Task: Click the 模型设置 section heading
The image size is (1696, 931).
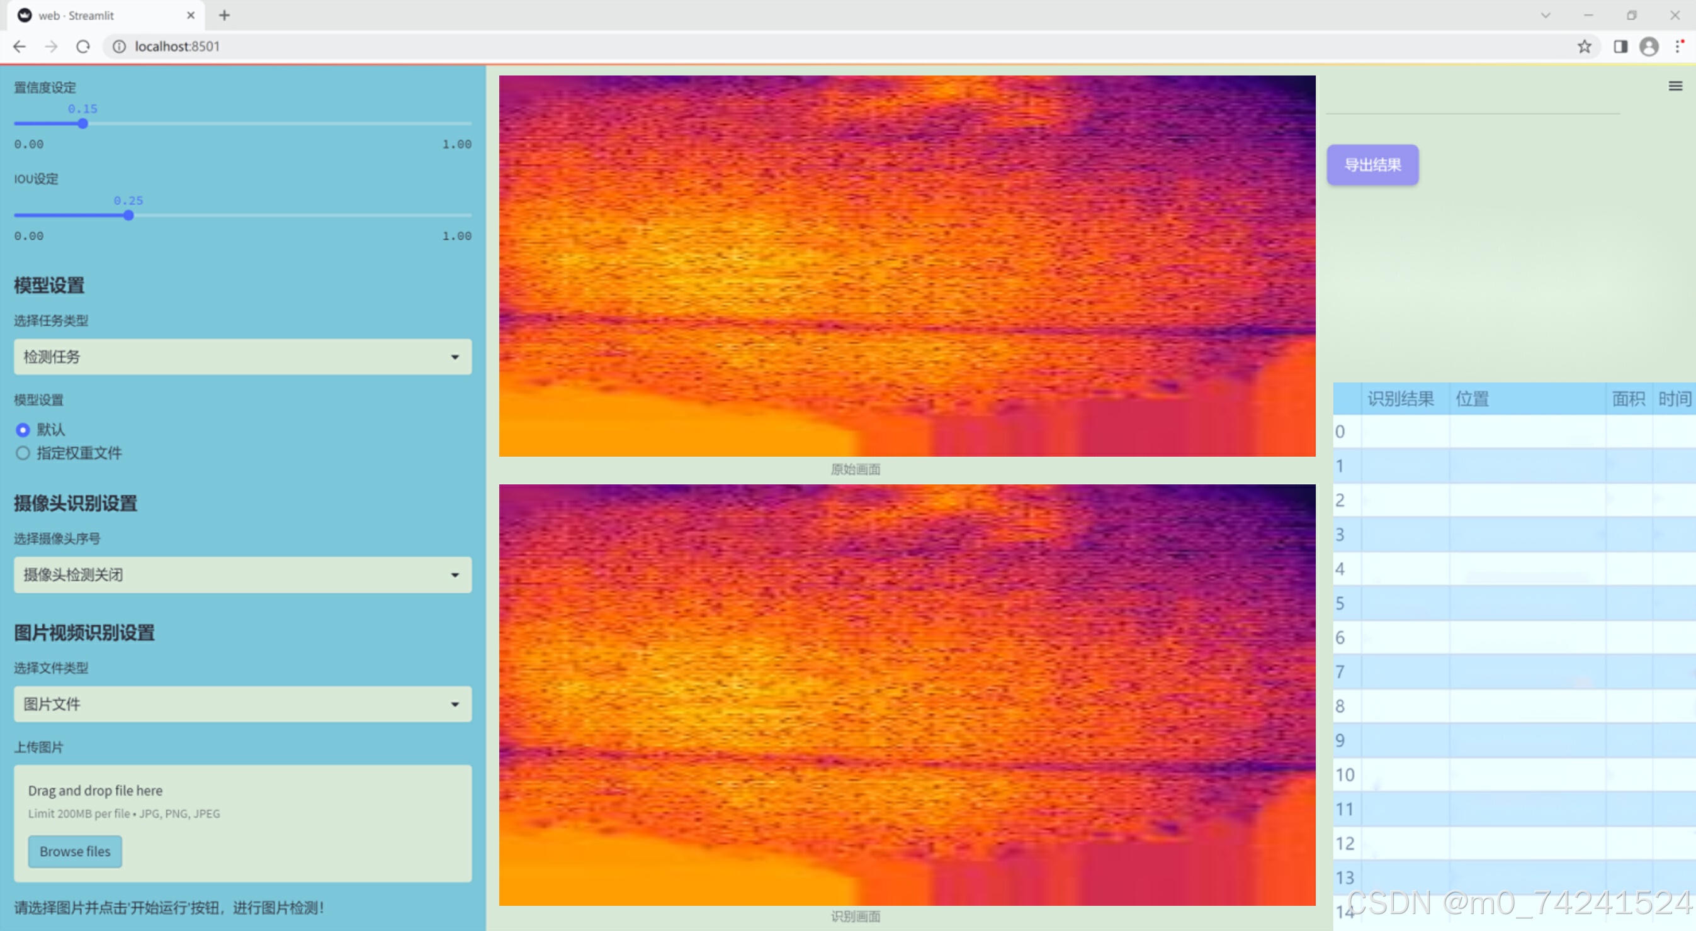Action: (x=49, y=286)
